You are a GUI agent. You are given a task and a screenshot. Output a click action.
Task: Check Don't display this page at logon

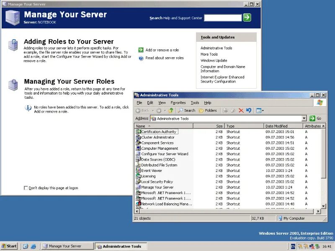(26, 188)
